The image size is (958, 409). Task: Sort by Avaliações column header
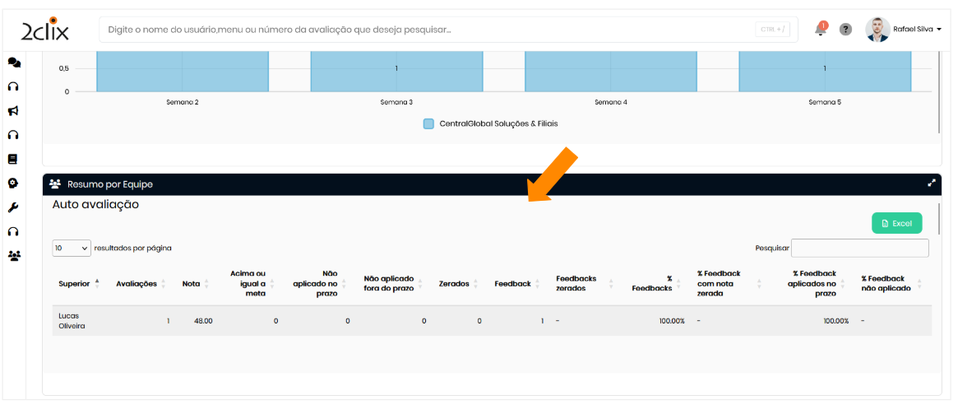137,284
